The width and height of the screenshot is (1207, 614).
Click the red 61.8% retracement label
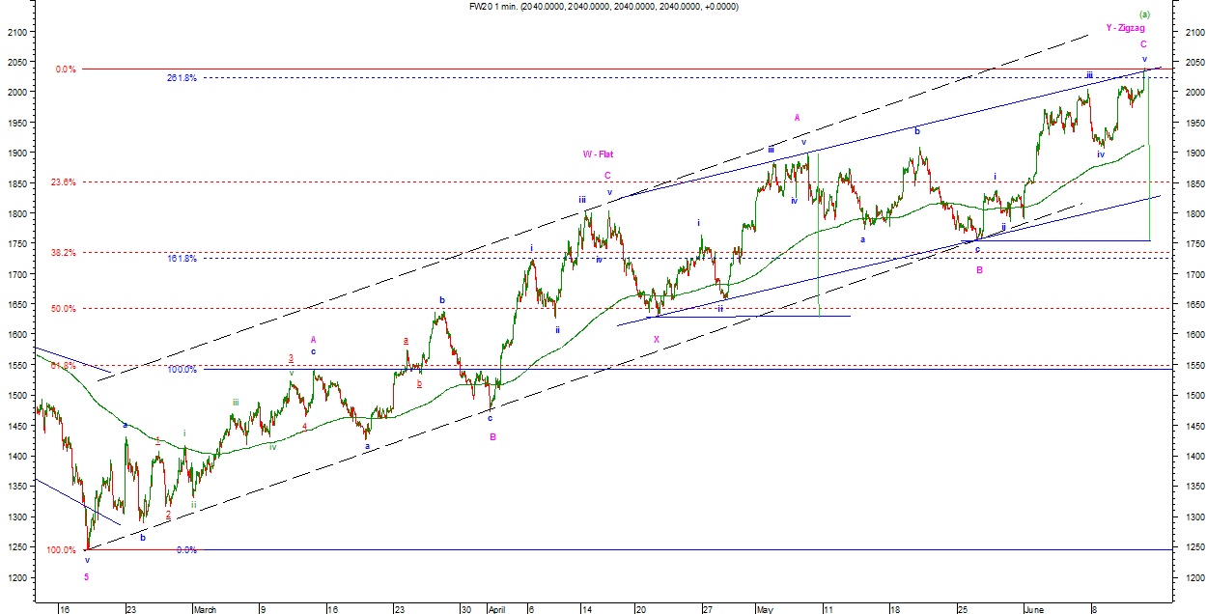(x=62, y=366)
